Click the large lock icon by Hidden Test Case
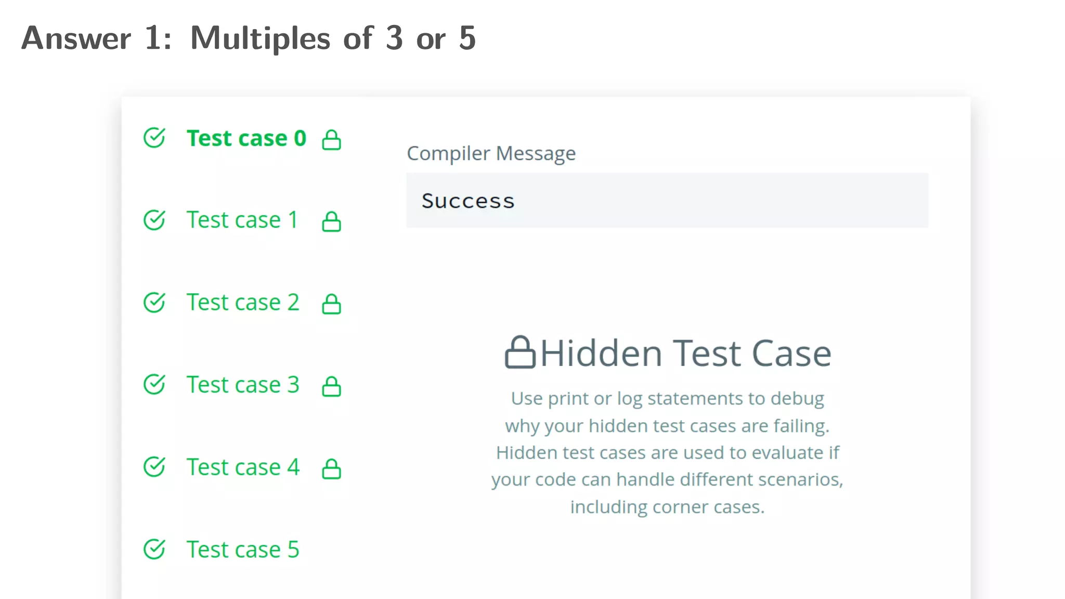This screenshot has height=599, width=1065. pos(520,352)
